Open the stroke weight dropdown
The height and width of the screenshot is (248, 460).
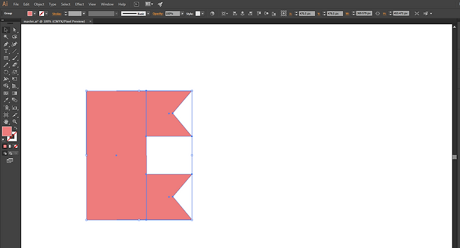84,13
